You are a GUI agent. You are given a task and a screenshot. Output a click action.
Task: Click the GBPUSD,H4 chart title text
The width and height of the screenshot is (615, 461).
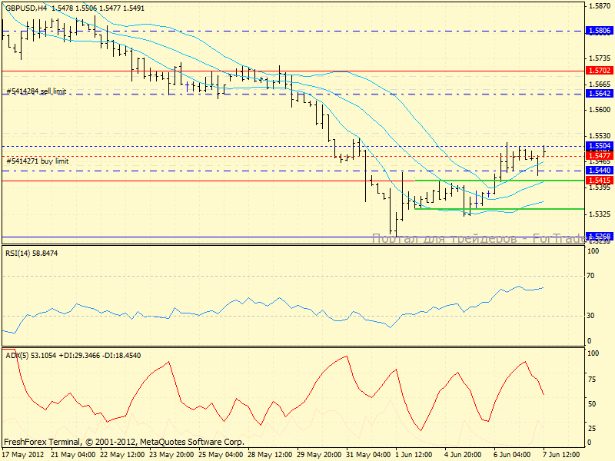pos(29,7)
